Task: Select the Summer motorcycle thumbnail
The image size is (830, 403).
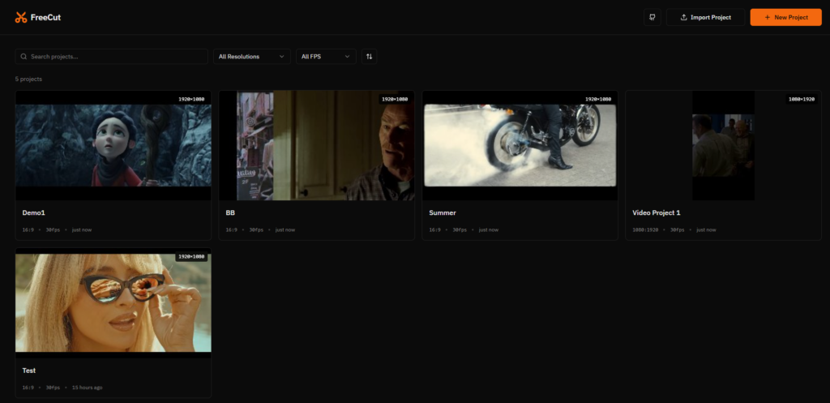Action: pos(520,146)
